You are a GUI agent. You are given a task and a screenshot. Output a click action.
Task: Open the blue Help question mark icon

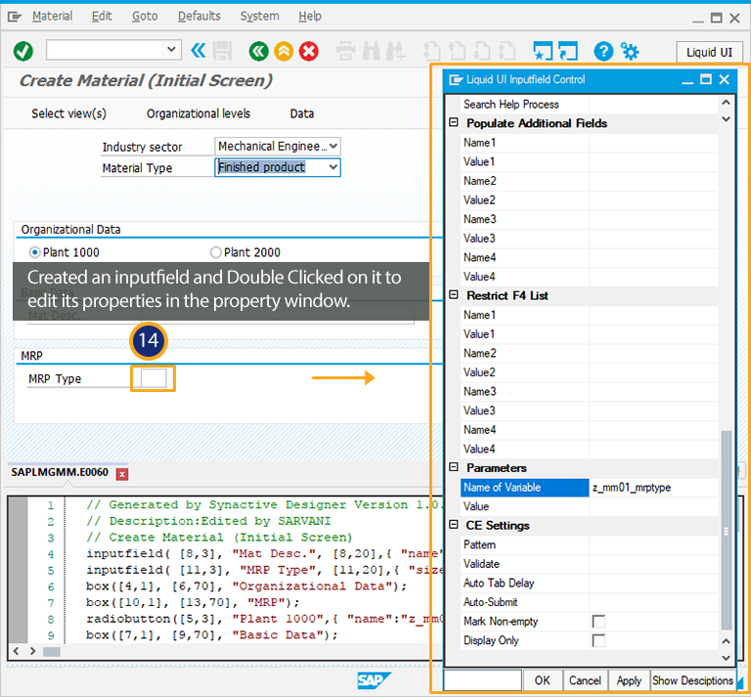point(603,51)
